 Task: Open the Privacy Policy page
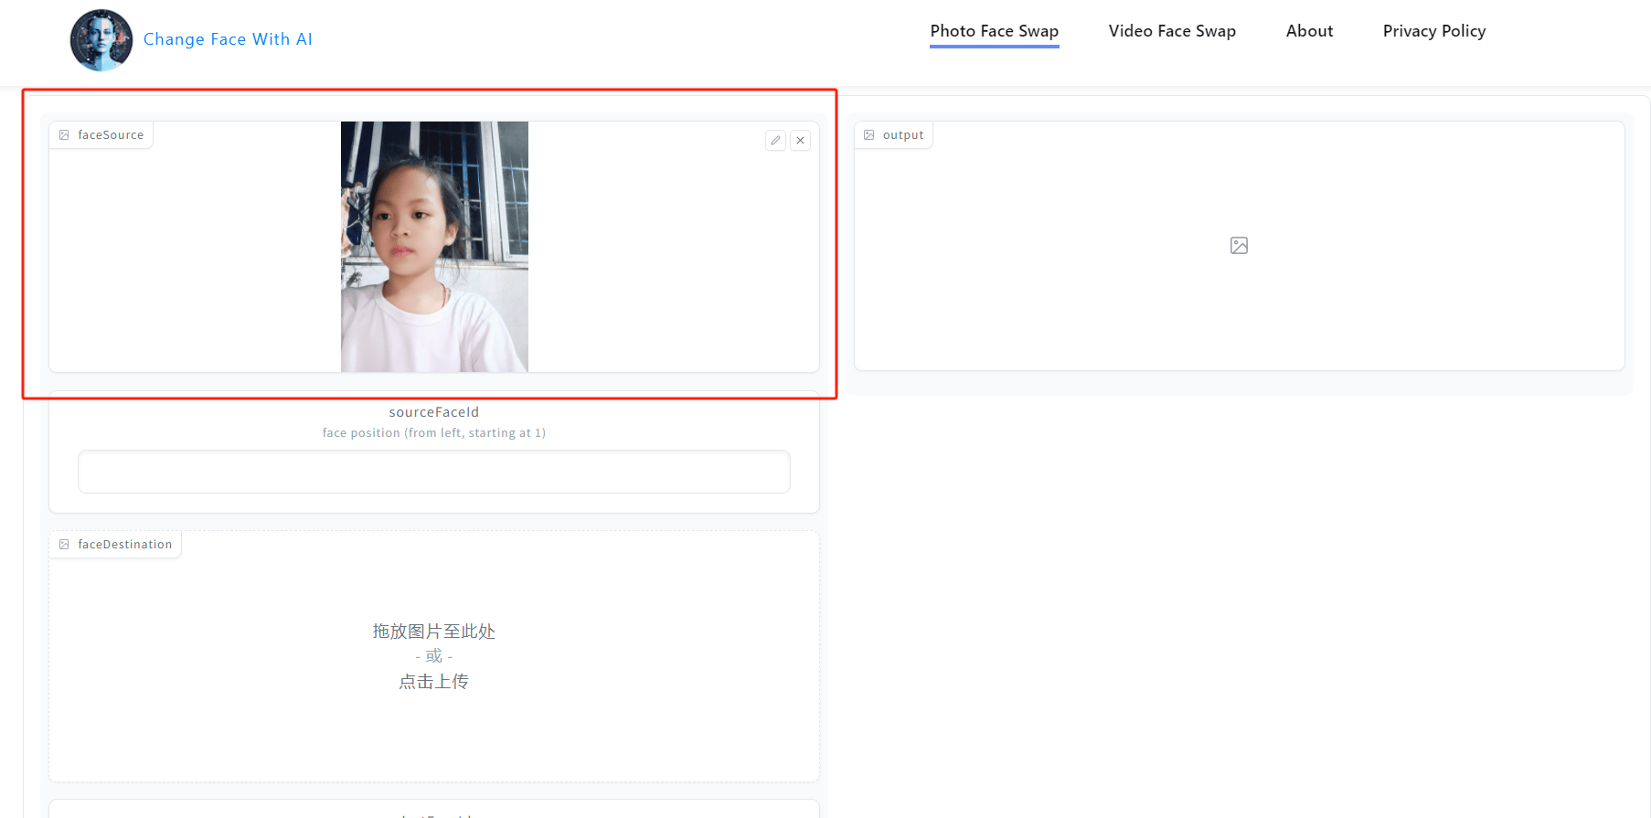pos(1434,31)
